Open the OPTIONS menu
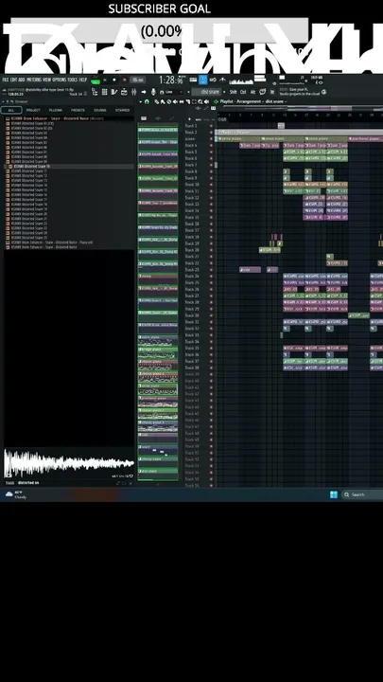Image resolution: width=383 pixels, height=682 pixels. pos(60,80)
